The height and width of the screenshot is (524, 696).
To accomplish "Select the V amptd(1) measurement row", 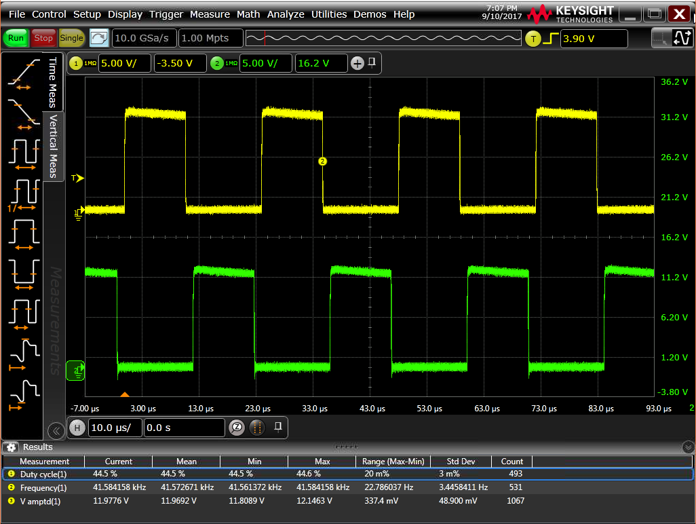I will point(347,501).
